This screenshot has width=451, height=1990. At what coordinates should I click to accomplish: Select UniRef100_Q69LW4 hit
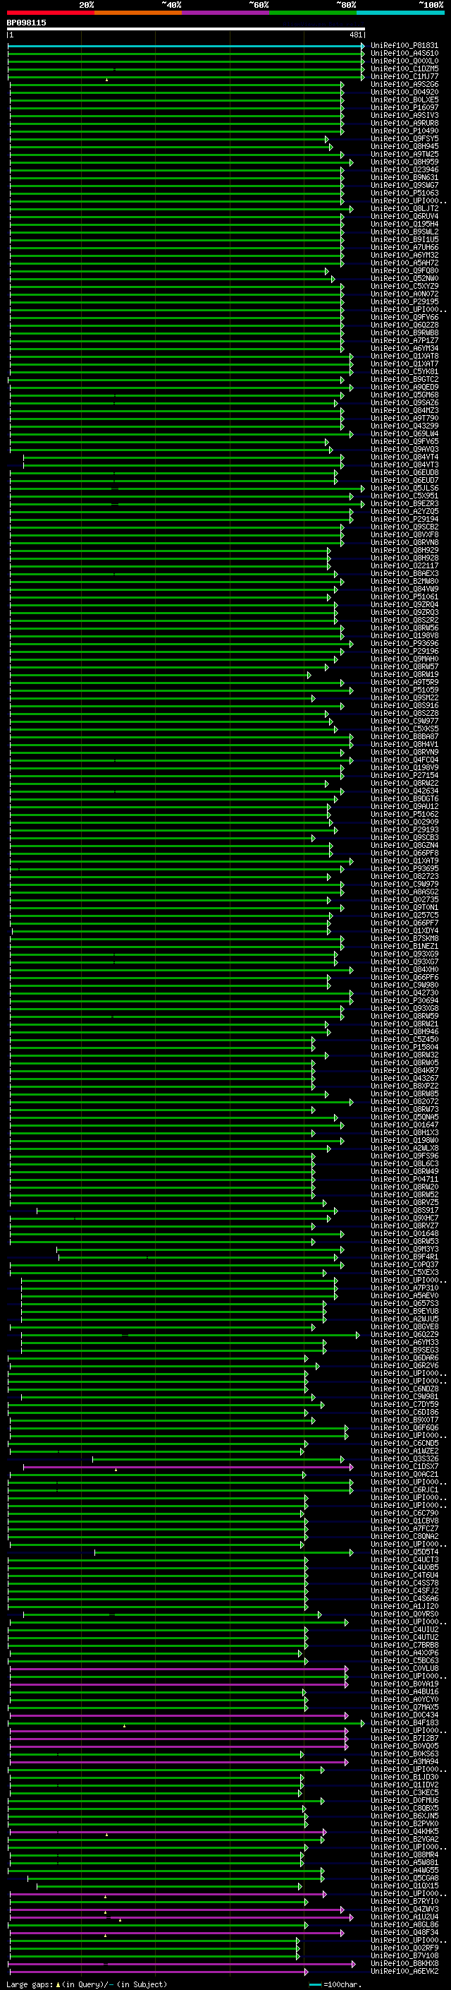point(404,433)
